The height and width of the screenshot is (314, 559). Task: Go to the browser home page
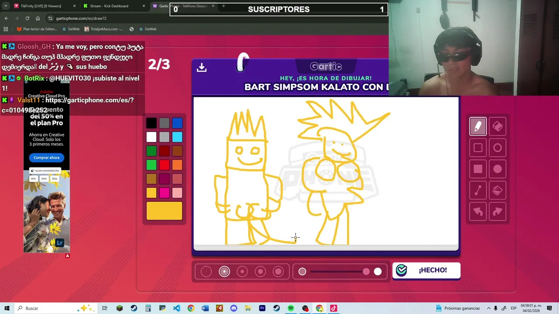coord(38,18)
